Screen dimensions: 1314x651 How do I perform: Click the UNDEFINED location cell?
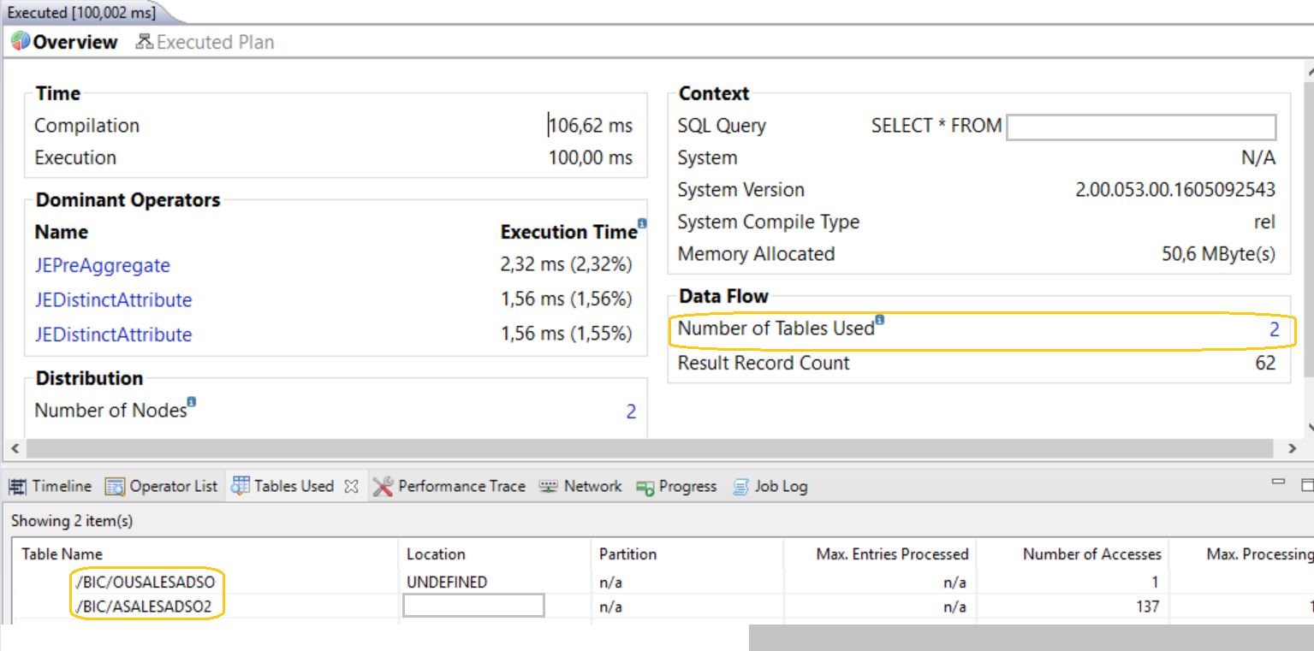pos(447,582)
